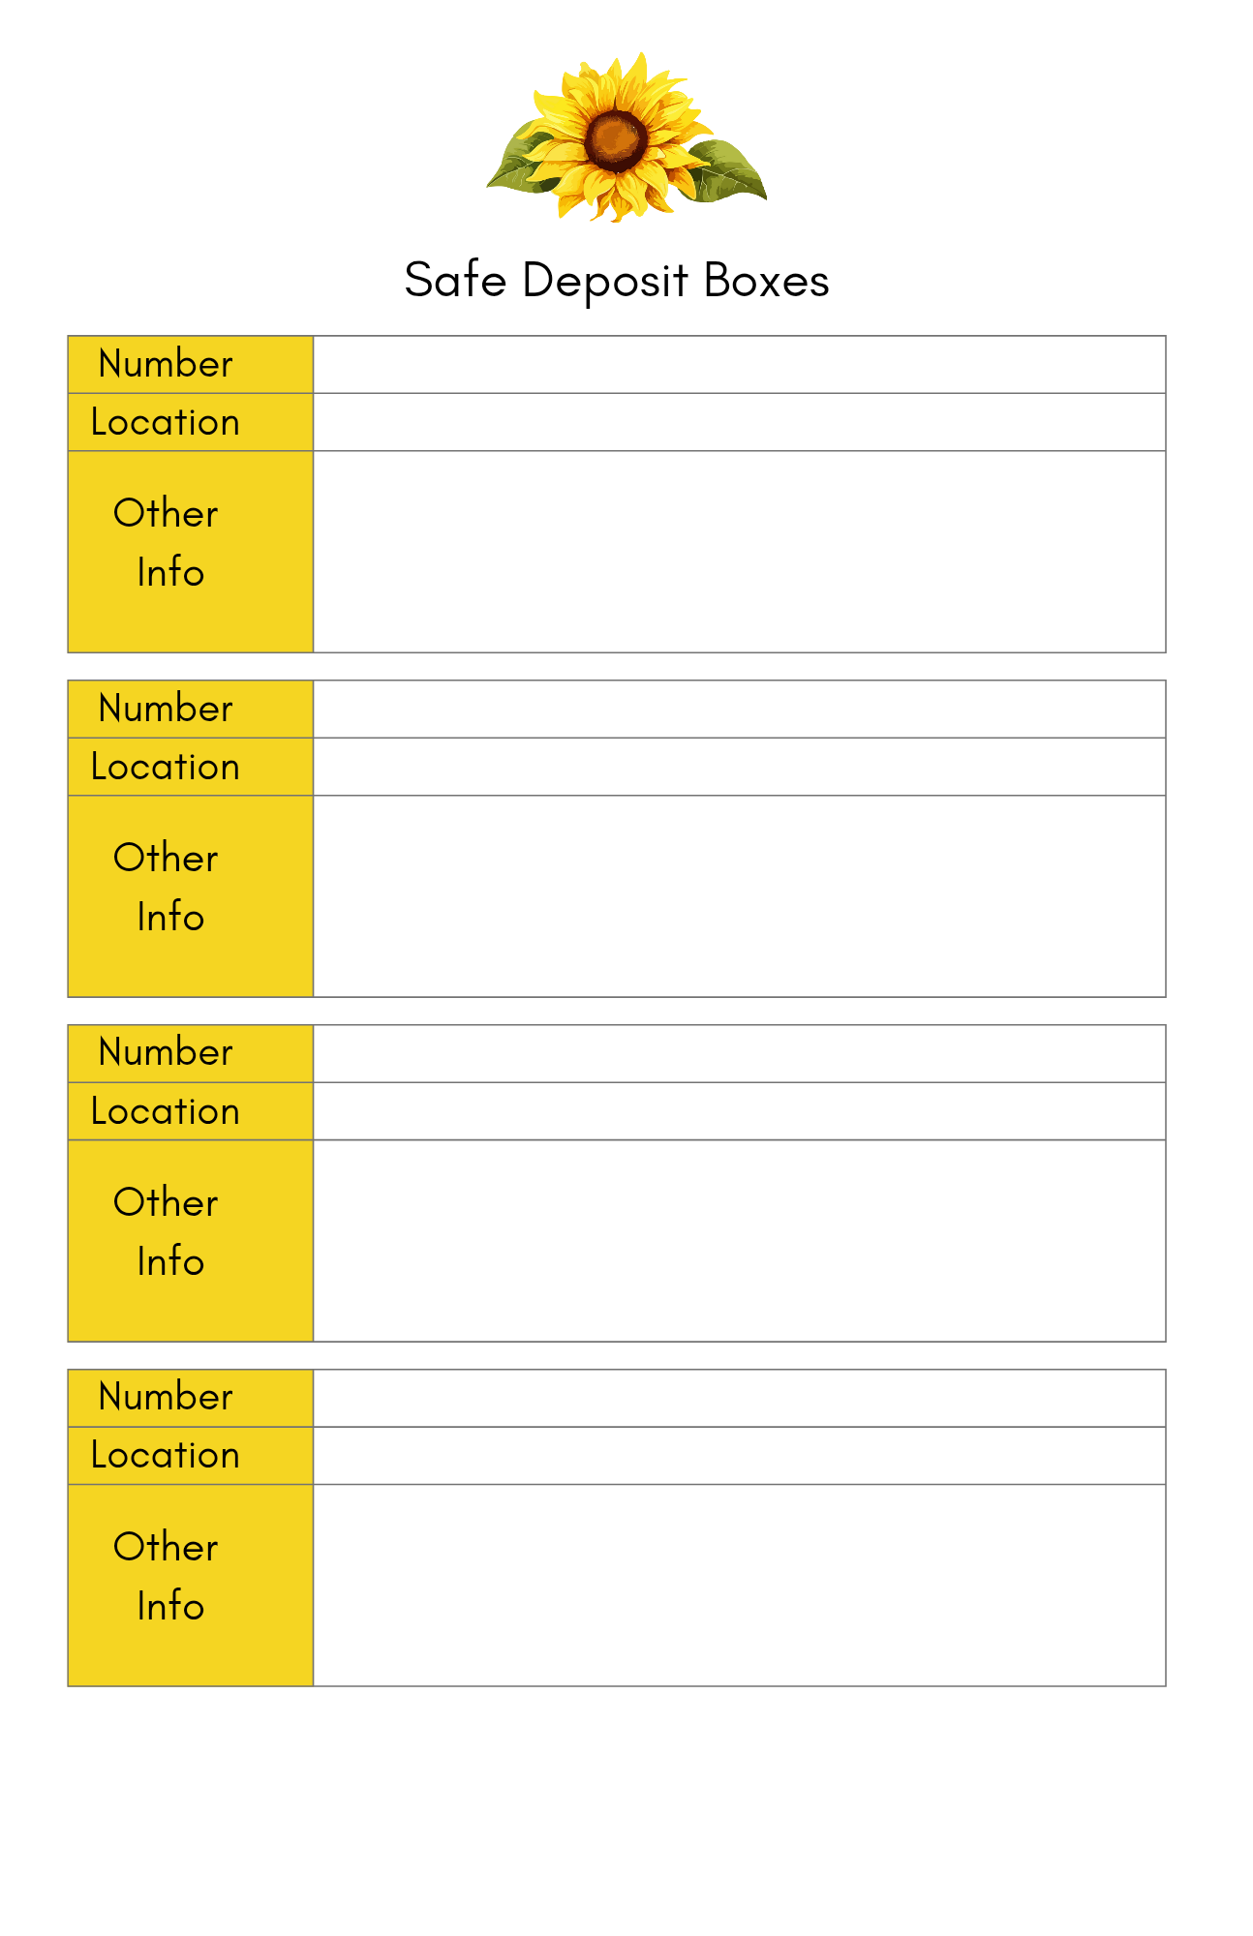
Task: Click the sunflower illustration at top
Action: [x=626, y=137]
